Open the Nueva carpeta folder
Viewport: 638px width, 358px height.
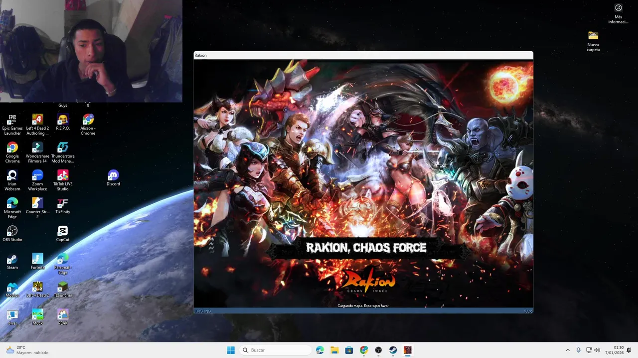point(593,41)
